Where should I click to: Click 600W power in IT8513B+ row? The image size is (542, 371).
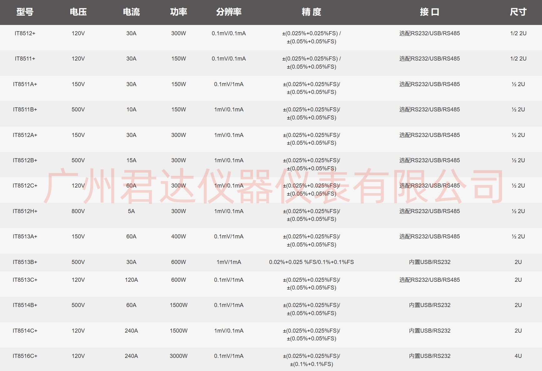tap(178, 262)
